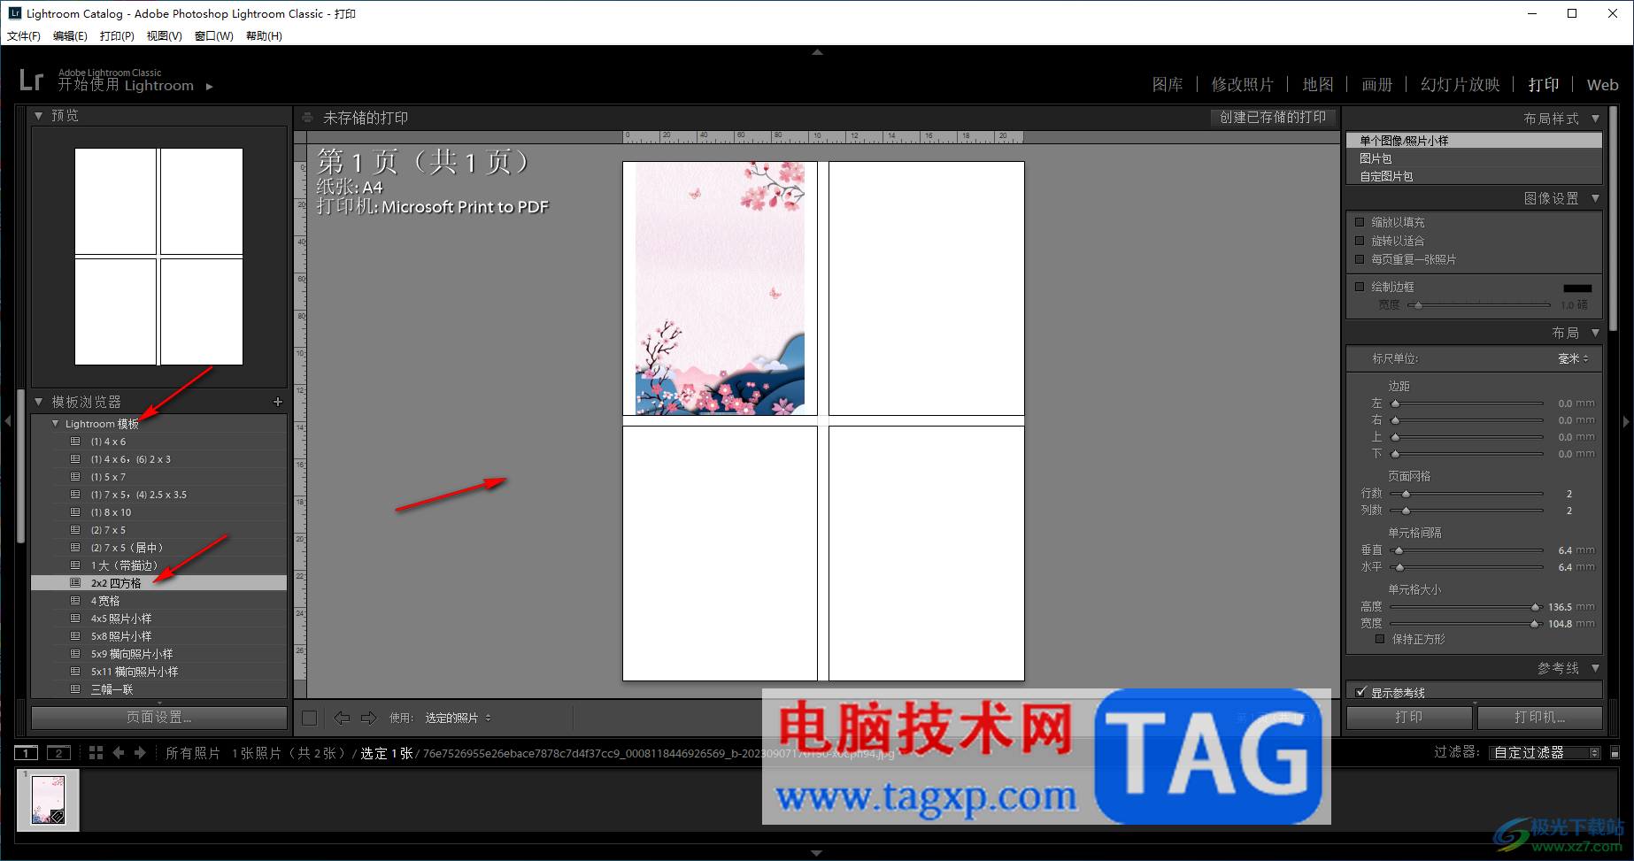Collapse the 预览 panel
Viewport: 1634px width, 861px height.
[39, 116]
